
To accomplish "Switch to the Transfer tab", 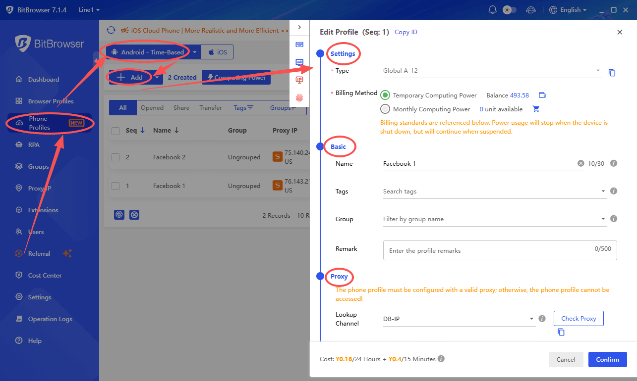I will pos(211,107).
